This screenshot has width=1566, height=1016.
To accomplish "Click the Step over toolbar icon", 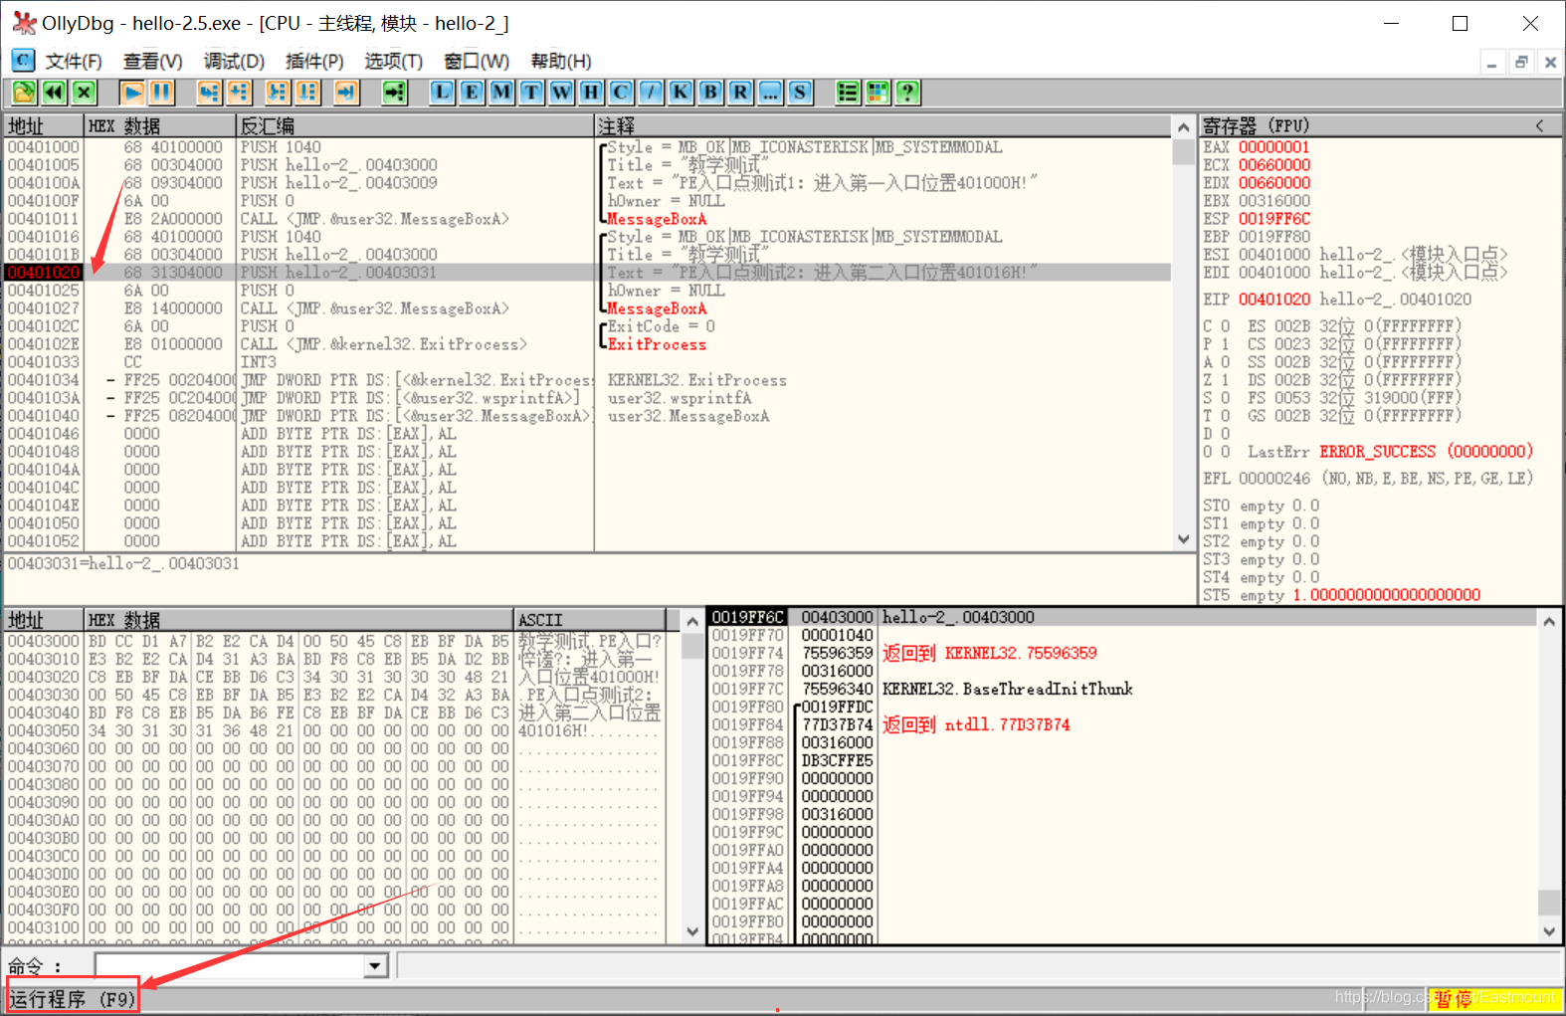I will [x=239, y=93].
